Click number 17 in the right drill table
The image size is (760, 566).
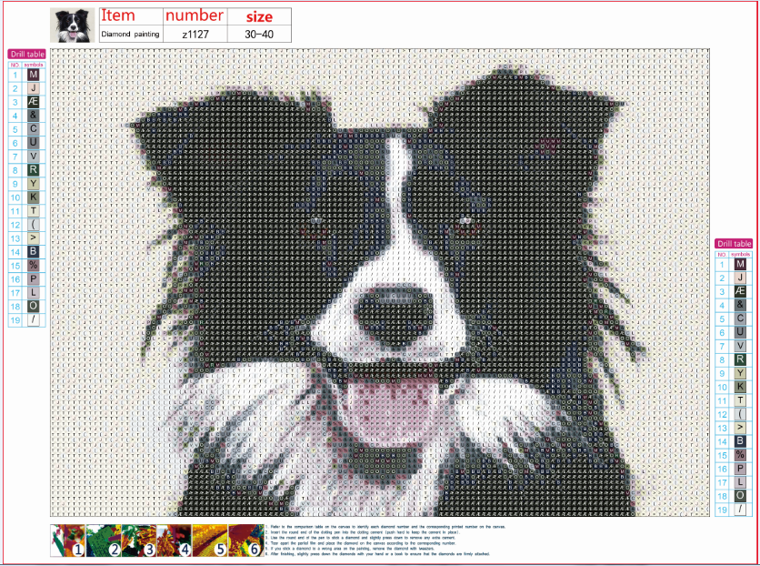click(x=722, y=482)
